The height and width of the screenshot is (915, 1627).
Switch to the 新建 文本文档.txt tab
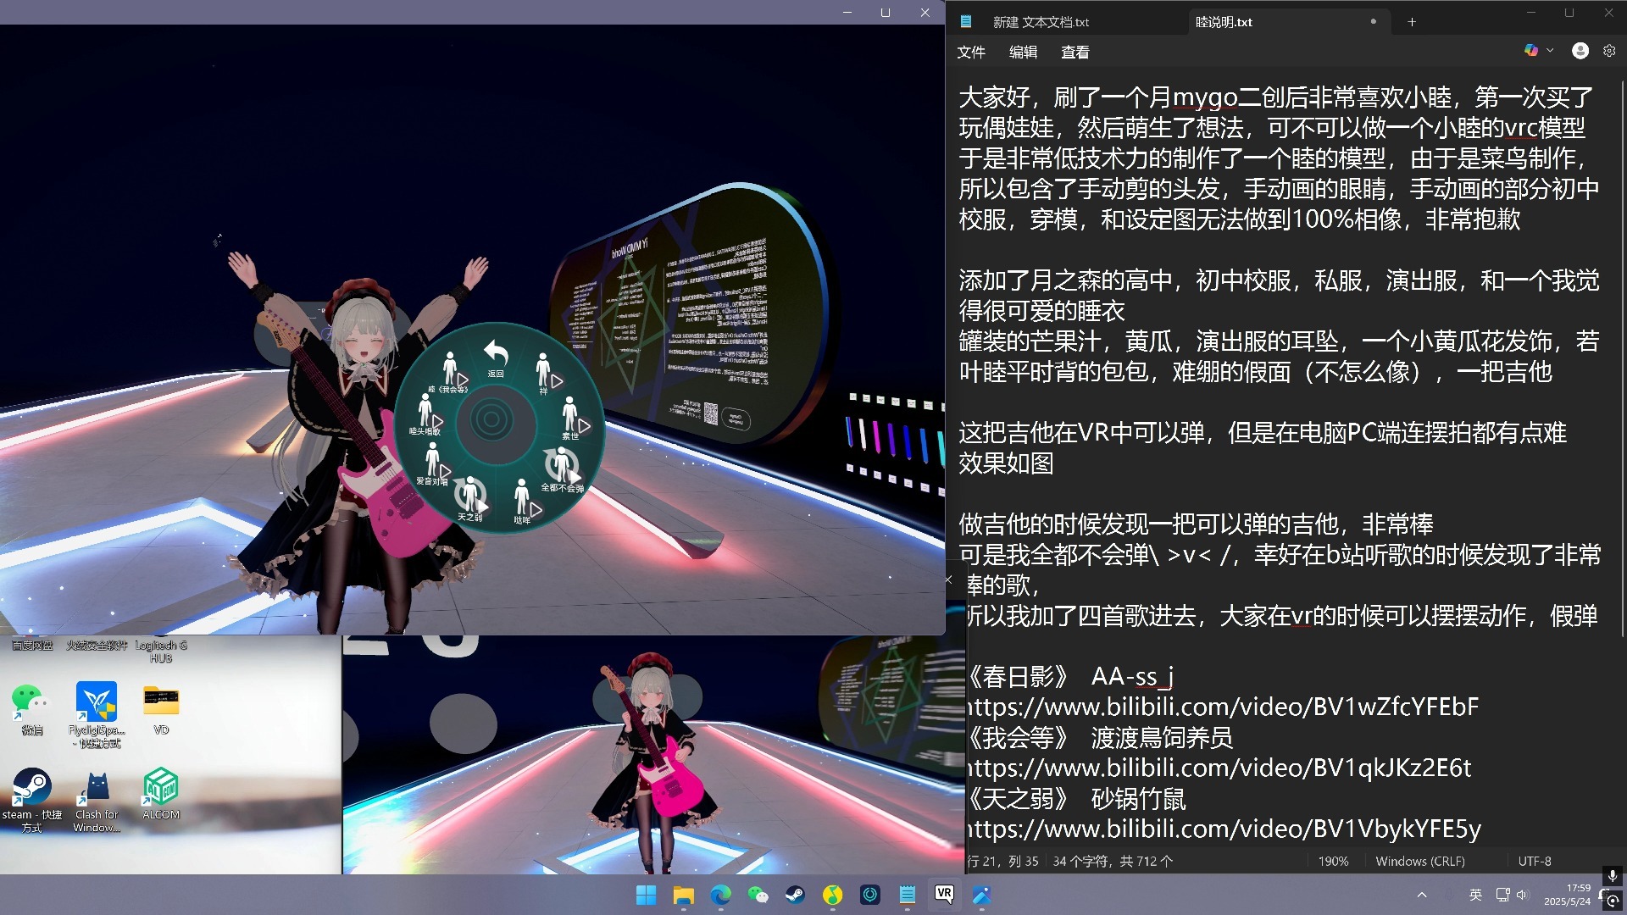pos(1041,22)
